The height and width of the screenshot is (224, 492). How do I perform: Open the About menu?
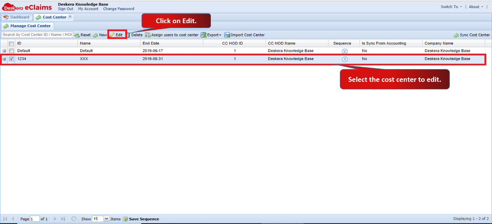point(476,7)
